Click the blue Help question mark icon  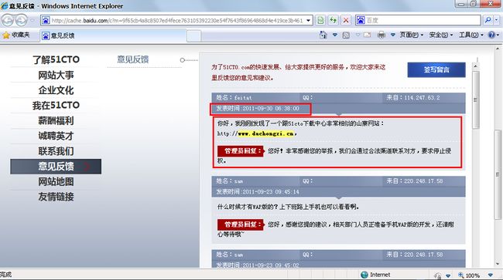coord(491,35)
